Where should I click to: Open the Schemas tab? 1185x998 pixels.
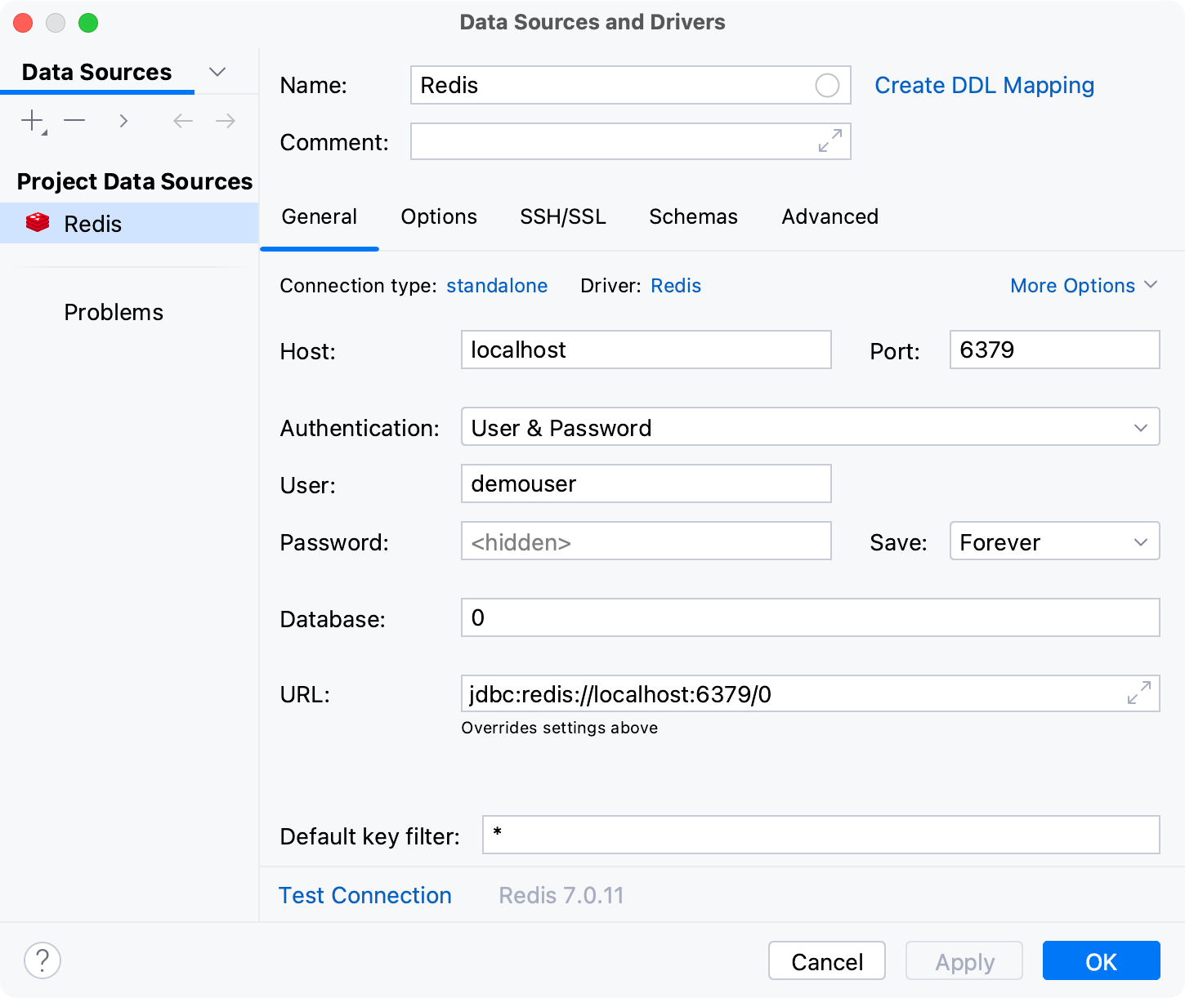point(692,216)
